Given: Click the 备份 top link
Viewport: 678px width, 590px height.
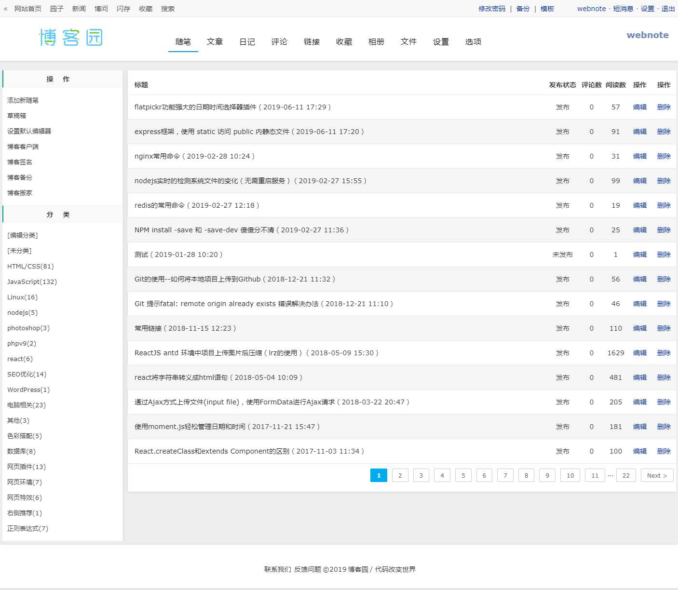Looking at the screenshot, I should 523,9.
